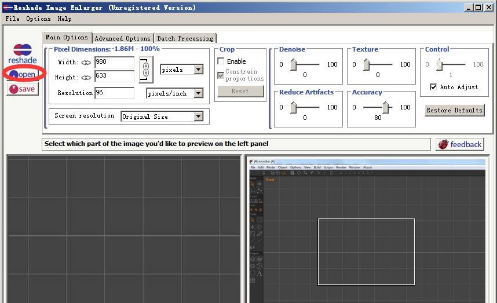The height and width of the screenshot is (303, 497).
Task: Click the left enlarged preview panel
Action: pos(124,229)
